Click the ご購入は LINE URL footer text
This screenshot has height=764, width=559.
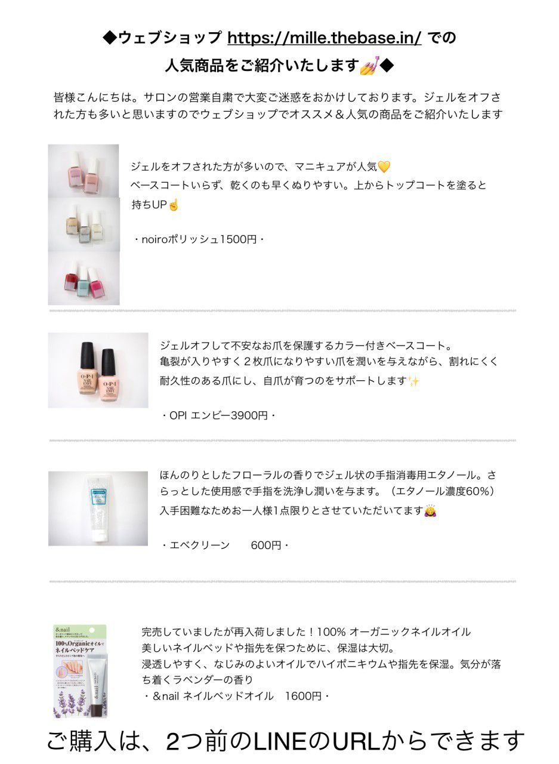285,740
